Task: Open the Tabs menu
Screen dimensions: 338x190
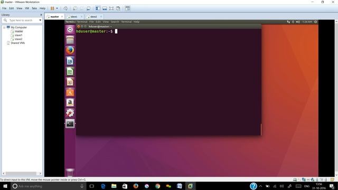Action: 34,8
